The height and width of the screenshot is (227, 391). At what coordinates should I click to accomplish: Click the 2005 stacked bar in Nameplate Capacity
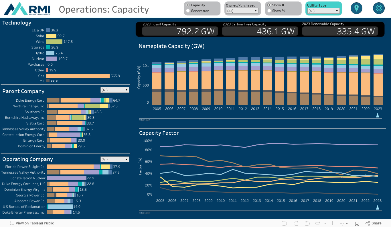click(157, 84)
